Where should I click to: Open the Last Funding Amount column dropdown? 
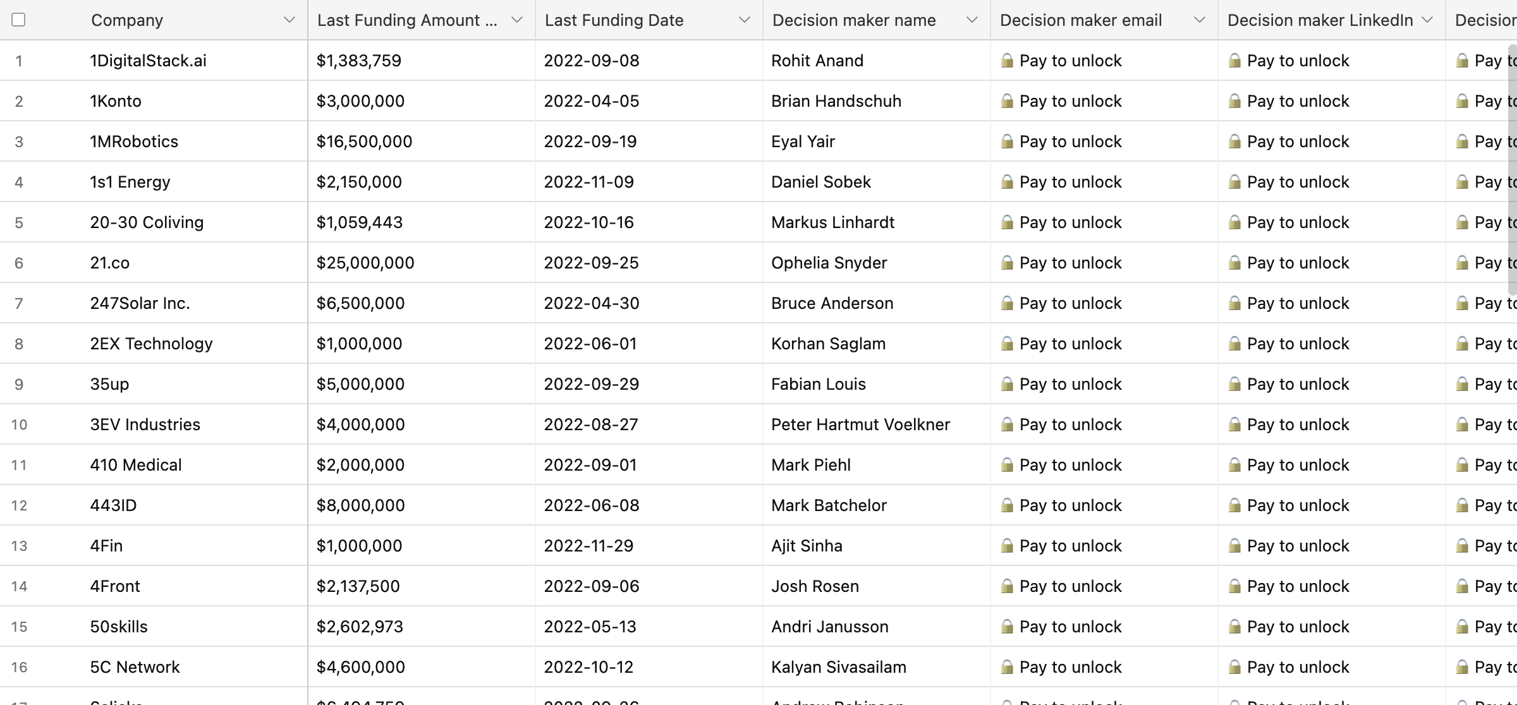(517, 20)
